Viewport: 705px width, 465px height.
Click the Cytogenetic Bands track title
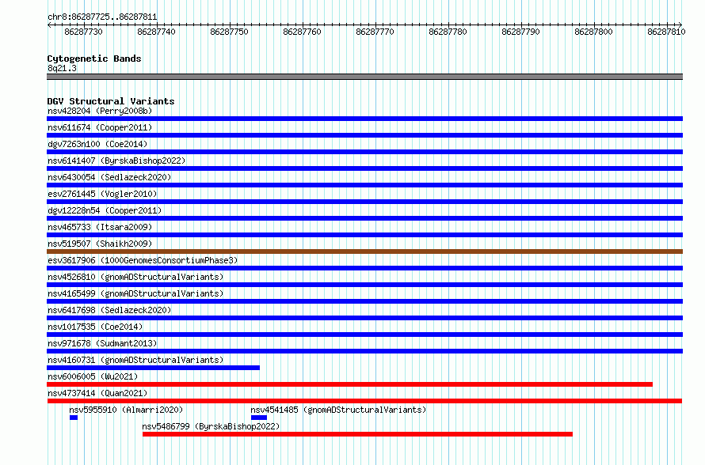pyautogui.click(x=94, y=59)
